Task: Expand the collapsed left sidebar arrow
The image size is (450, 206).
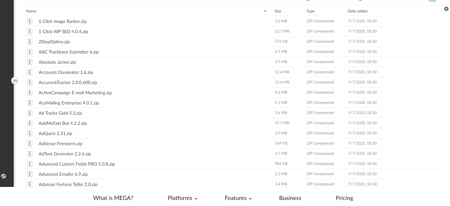Action: point(15,81)
